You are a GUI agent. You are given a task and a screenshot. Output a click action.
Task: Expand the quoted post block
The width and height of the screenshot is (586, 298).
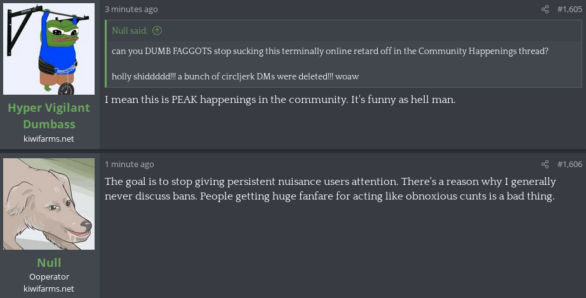[x=343, y=64]
